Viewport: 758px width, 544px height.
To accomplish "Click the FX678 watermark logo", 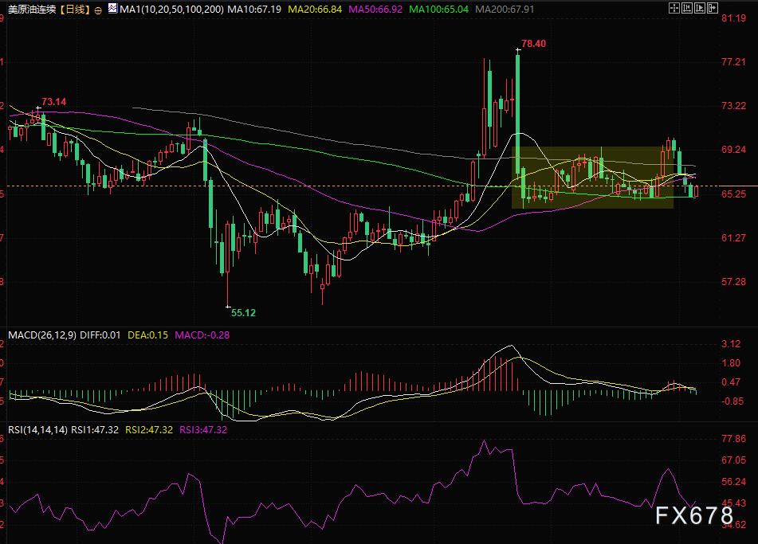I will [694, 516].
